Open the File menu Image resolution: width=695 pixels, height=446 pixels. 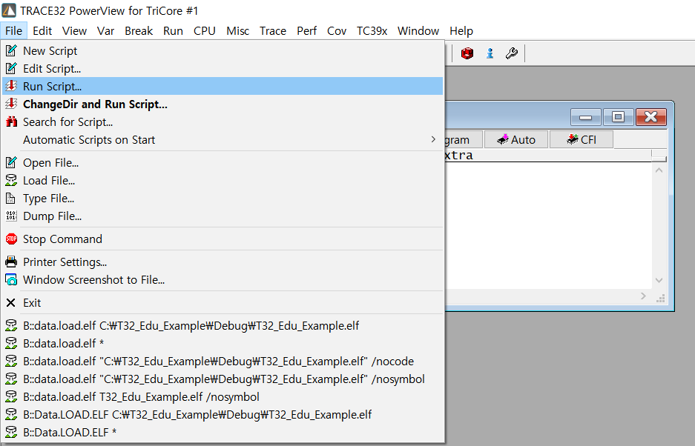click(x=14, y=30)
